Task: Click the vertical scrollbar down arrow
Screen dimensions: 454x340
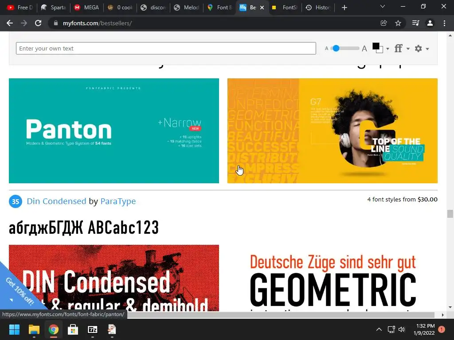Action: [450, 307]
